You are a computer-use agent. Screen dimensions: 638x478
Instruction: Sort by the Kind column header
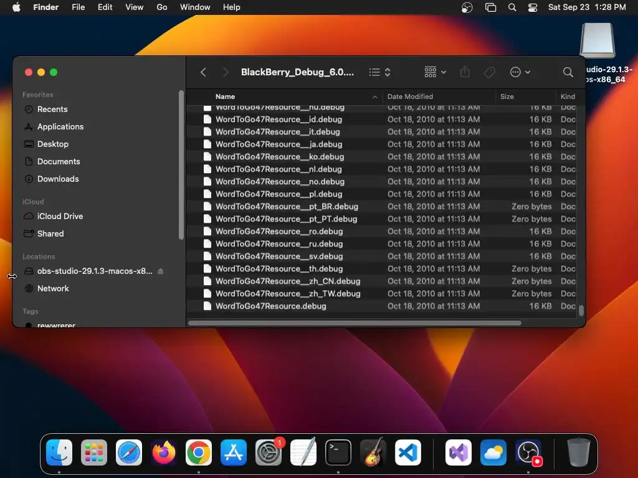coord(568,96)
